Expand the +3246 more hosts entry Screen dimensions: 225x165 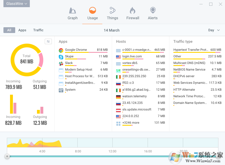(131, 123)
